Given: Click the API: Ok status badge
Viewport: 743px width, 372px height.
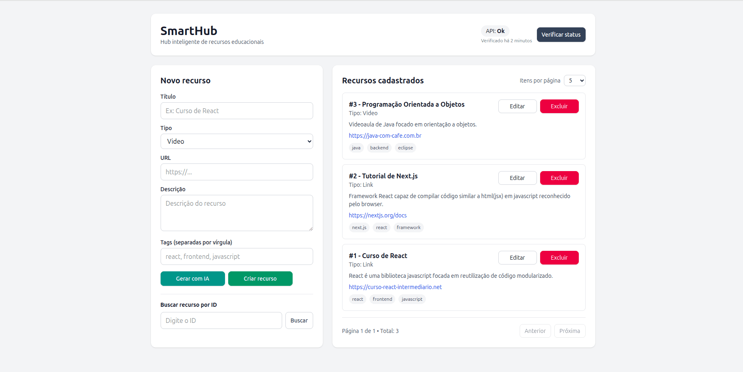Looking at the screenshot, I should click(495, 31).
